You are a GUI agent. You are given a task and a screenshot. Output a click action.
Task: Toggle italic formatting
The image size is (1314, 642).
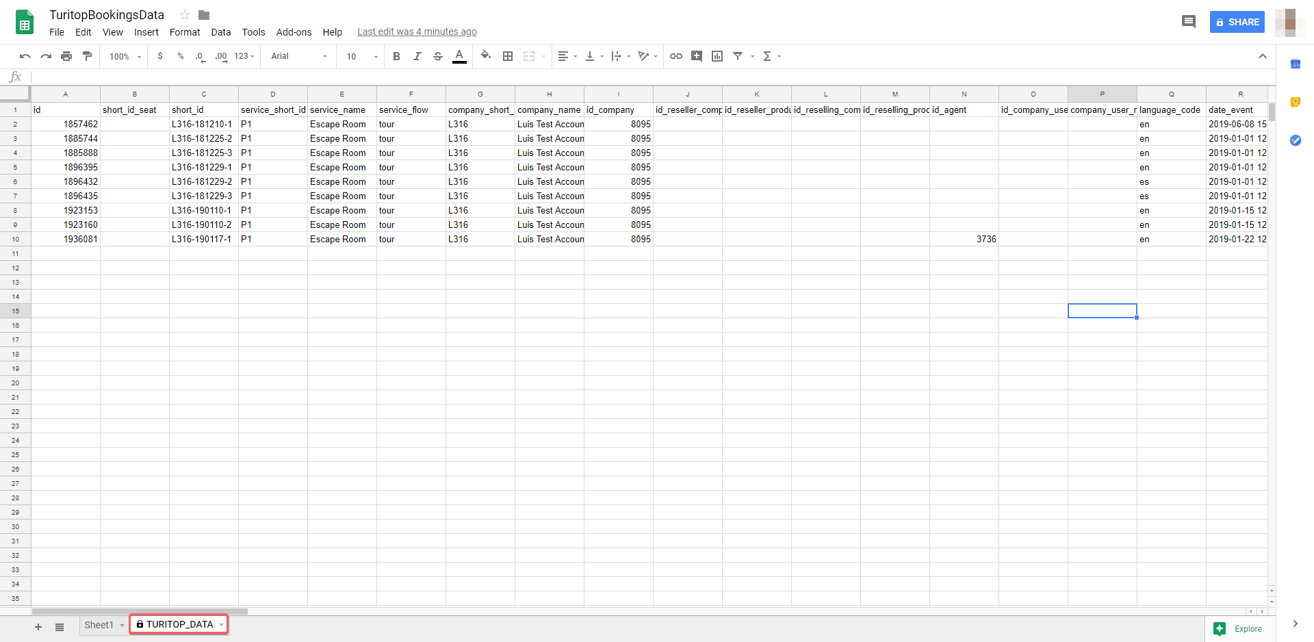tap(417, 56)
